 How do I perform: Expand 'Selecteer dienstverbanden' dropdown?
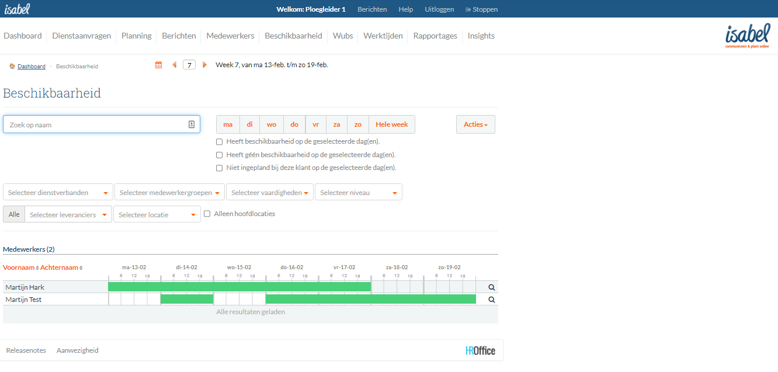pyautogui.click(x=58, y=193)
